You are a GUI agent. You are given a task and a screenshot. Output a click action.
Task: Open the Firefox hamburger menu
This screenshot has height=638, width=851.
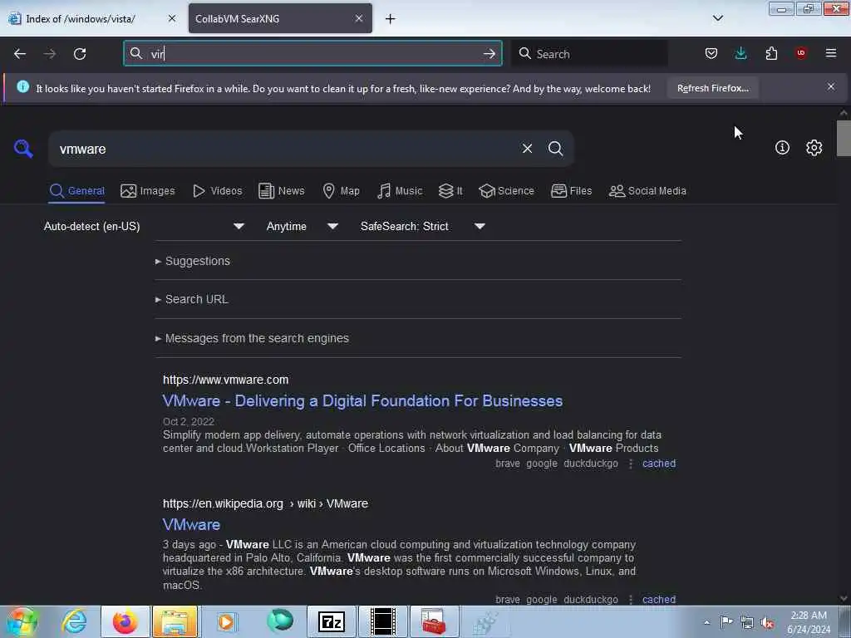[x=831, y=53]
